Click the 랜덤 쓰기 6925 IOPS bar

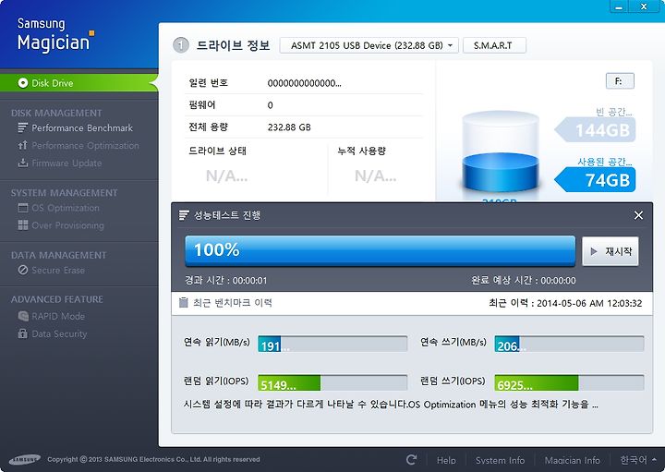(569, 382)
